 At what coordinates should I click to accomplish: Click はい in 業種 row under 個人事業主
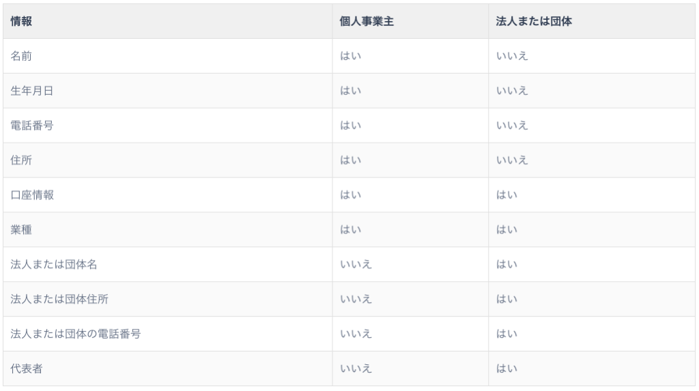click(350, 230)
